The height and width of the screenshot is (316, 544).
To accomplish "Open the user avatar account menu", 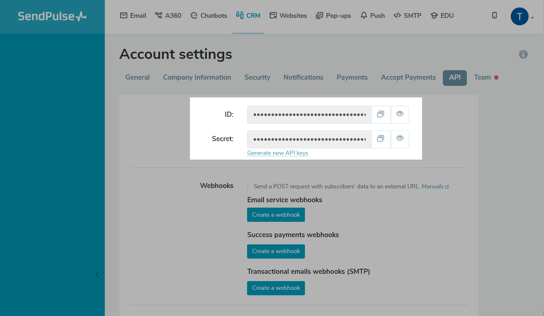I will point(520,16).
